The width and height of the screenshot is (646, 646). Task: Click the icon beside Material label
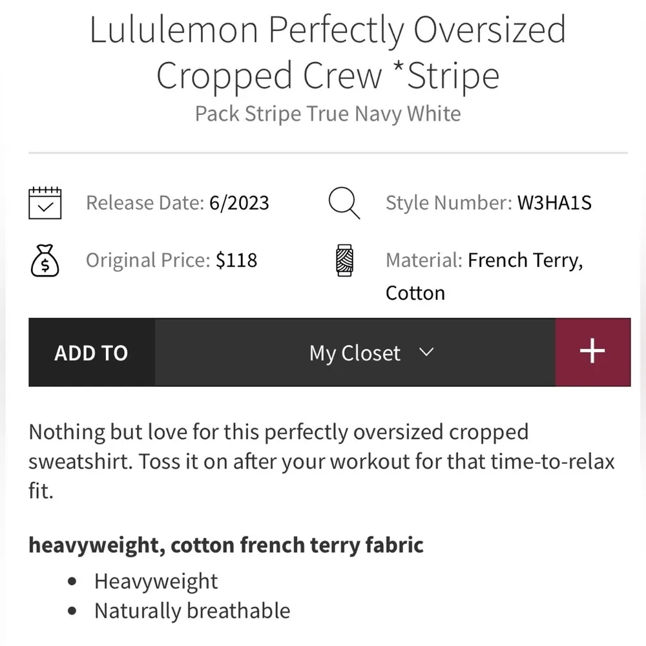[344, 260]
